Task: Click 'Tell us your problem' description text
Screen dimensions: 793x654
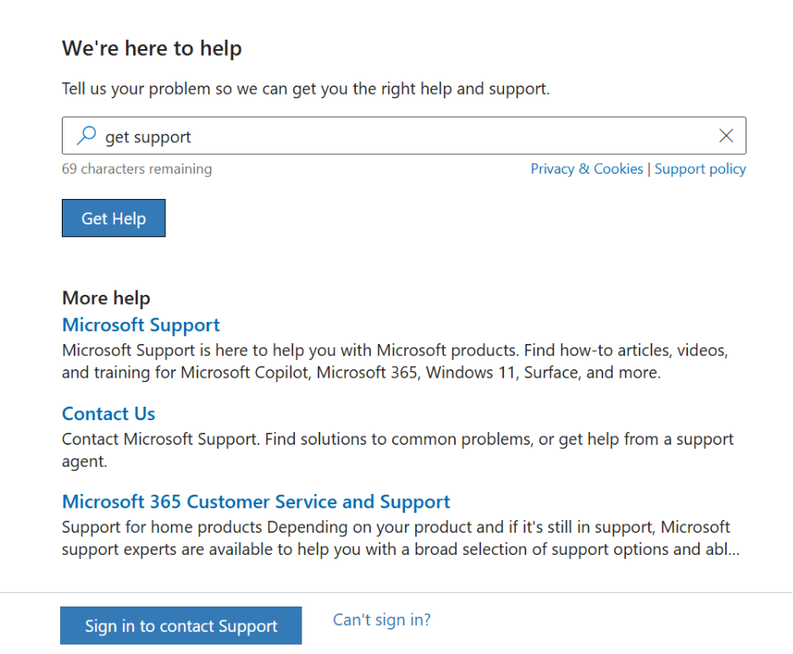Action: (306, 89)
